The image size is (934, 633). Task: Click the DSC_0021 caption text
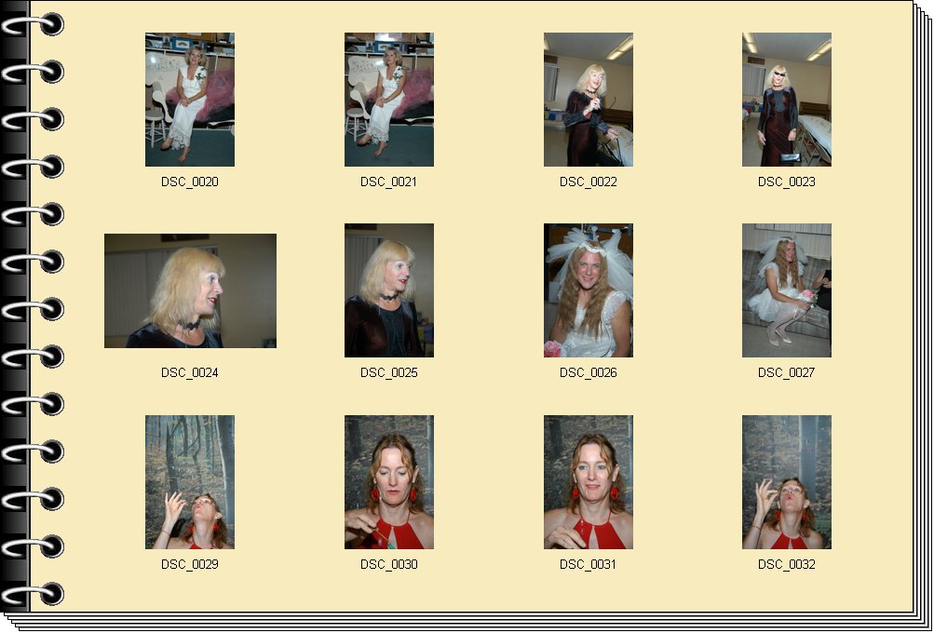tap(389, 182)
